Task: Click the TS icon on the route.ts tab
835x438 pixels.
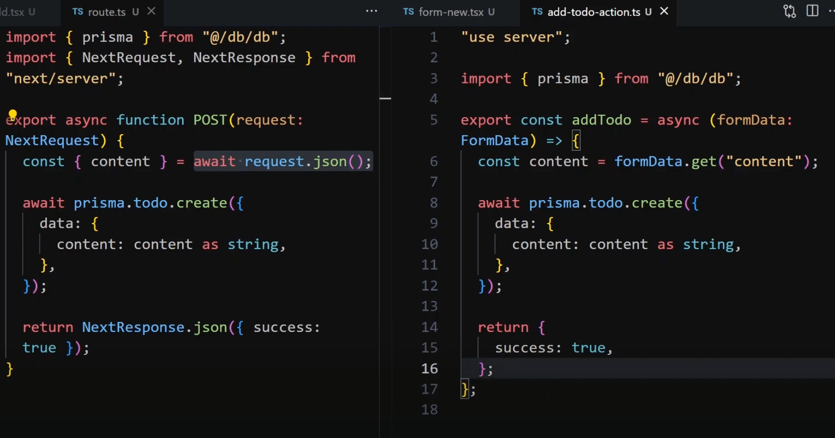Action: (x=78, y=12)
